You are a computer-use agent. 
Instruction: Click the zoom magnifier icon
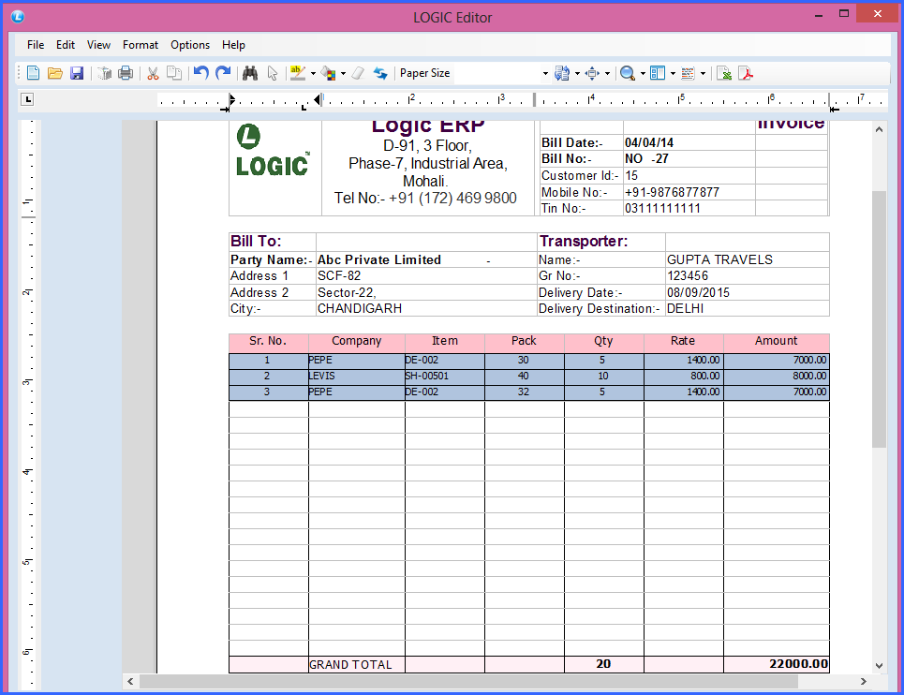pyautogui.click(x=628, y=73)
